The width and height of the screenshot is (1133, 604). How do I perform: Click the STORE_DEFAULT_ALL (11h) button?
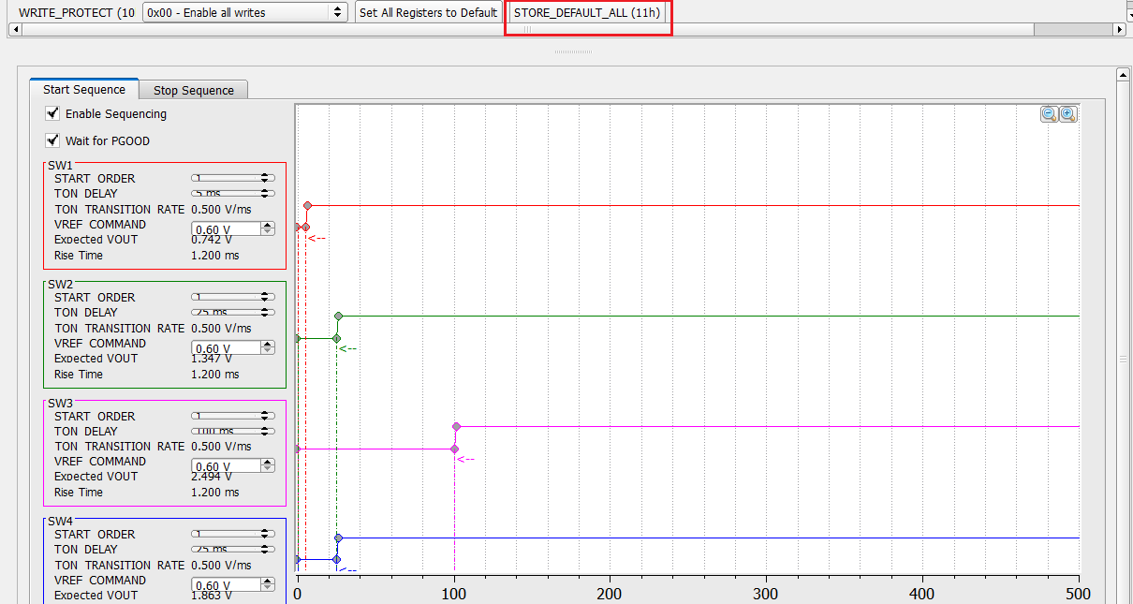coord(588,12)
